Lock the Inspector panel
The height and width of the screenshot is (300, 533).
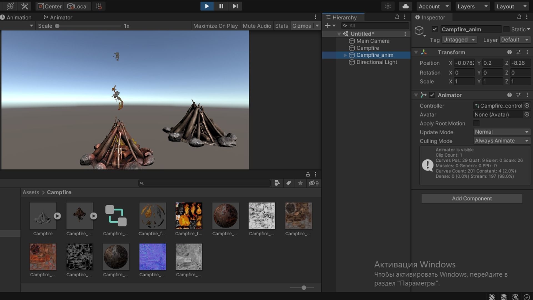pyautogui.click(x=519, y=17)
